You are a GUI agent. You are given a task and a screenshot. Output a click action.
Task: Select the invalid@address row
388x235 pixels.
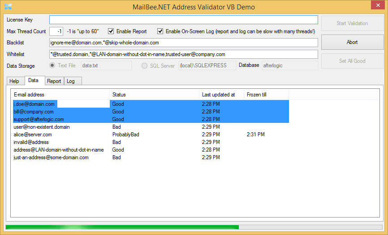[x=151, y=142]
